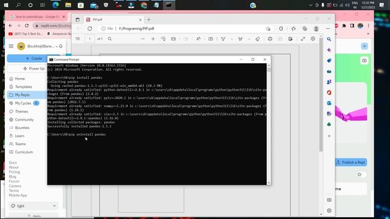The width and height of the screenshot is (390, 219).
Task: Click Edge sidebar search icon
Action: (x=329, y=39)
